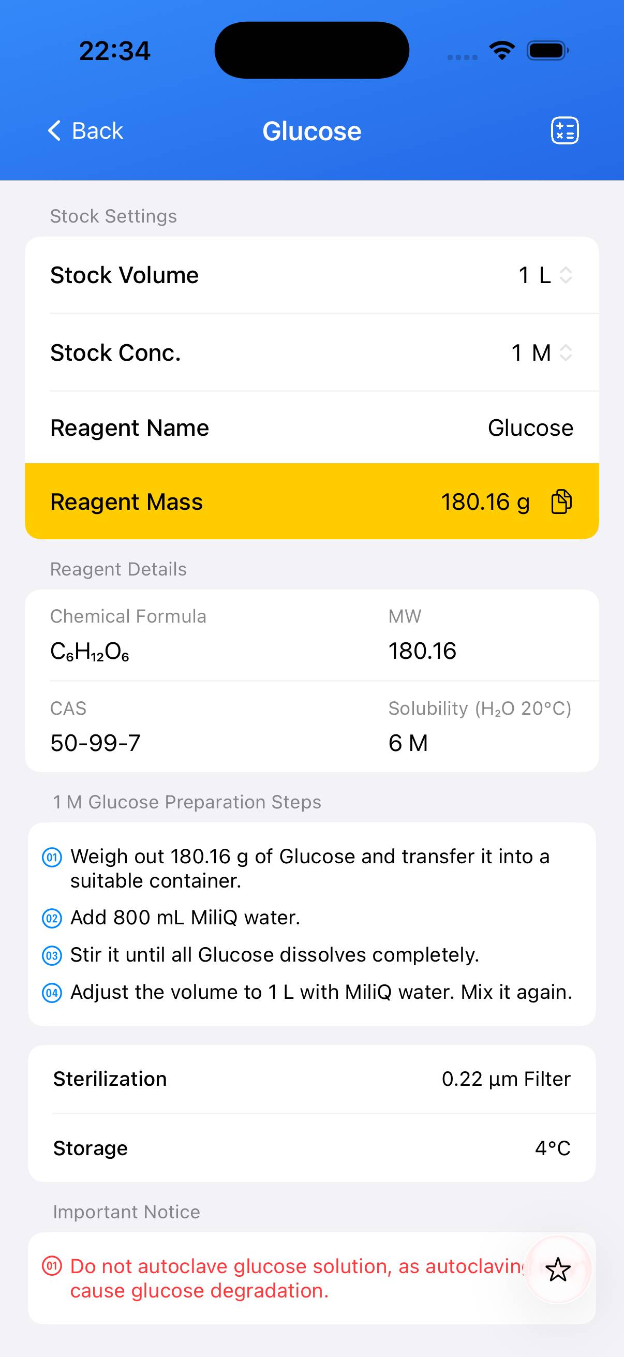Copy the reagent mass value
624x1357 pixels.
tap(561, 502)
